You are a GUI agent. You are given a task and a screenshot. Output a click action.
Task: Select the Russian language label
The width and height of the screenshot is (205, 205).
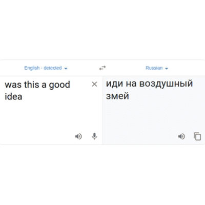coord(154,68)
